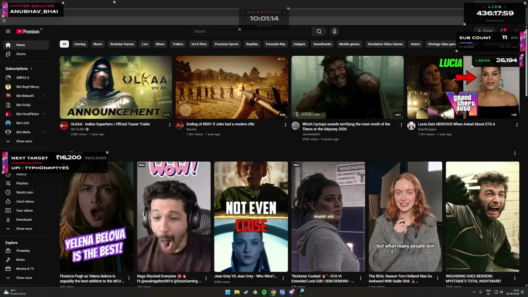Open more options for Ending of RDR1 video

[285, 125]
